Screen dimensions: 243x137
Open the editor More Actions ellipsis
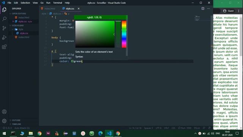[x=208, y=8]
